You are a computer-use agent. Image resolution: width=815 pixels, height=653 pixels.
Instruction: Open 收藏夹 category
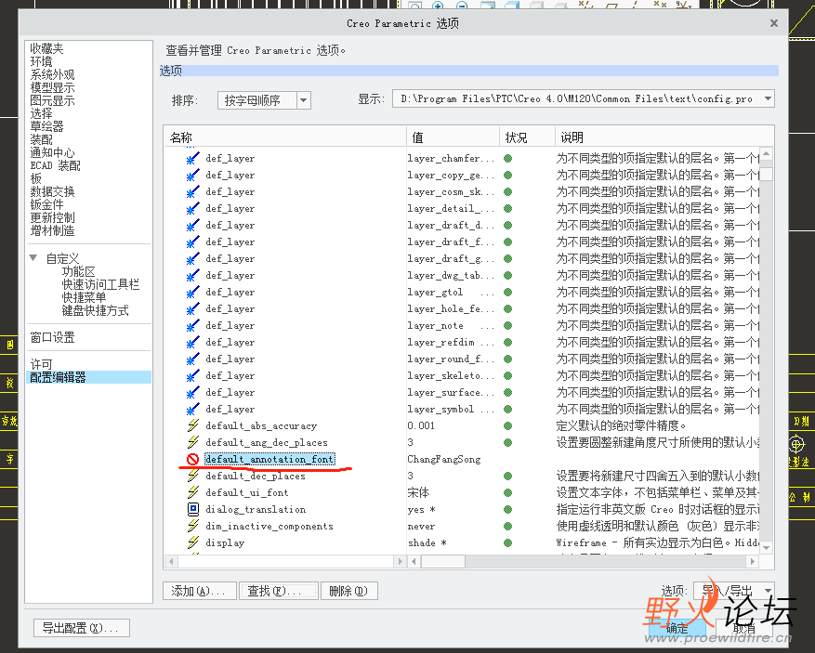pyautogui.click(x=46, y=48)
